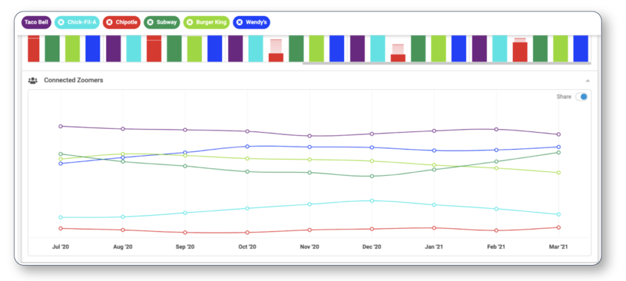Click the Jul '20 axis label
The image size is (626, 281).
click(61, 247)
